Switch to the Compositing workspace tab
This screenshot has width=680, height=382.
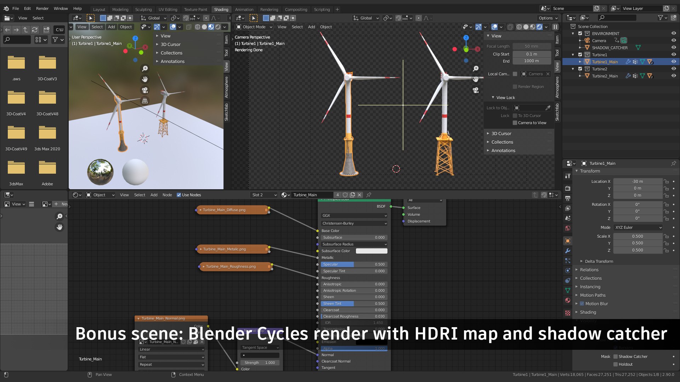296,10
